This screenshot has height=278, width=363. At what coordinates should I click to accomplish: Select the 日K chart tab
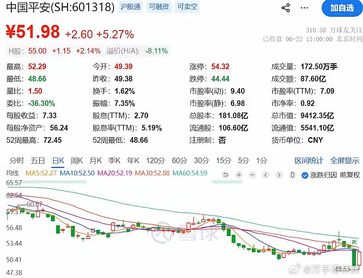[x=58, y=161]
